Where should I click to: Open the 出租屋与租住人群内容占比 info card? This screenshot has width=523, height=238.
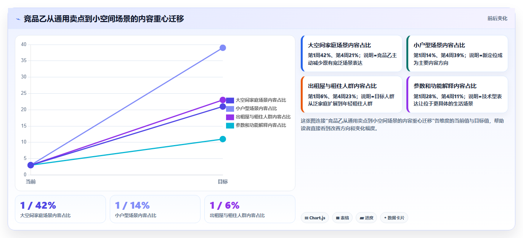(351, 94)
